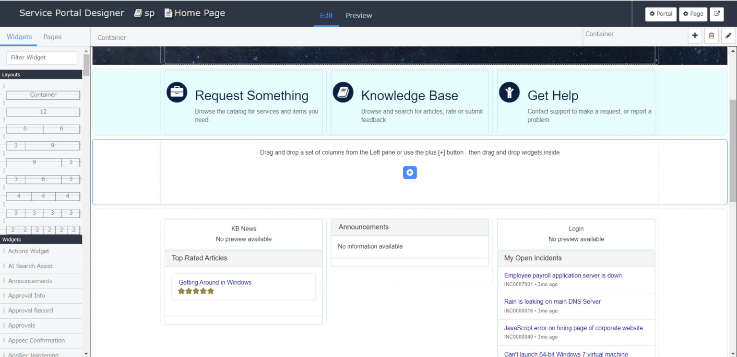This screenshot has height=357, width=737.
Task: Switch to the Pages tab
Action: pyautogui.click(x=52, y=36)
